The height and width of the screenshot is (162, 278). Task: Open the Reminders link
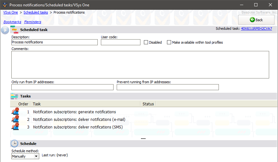point(33,22)
